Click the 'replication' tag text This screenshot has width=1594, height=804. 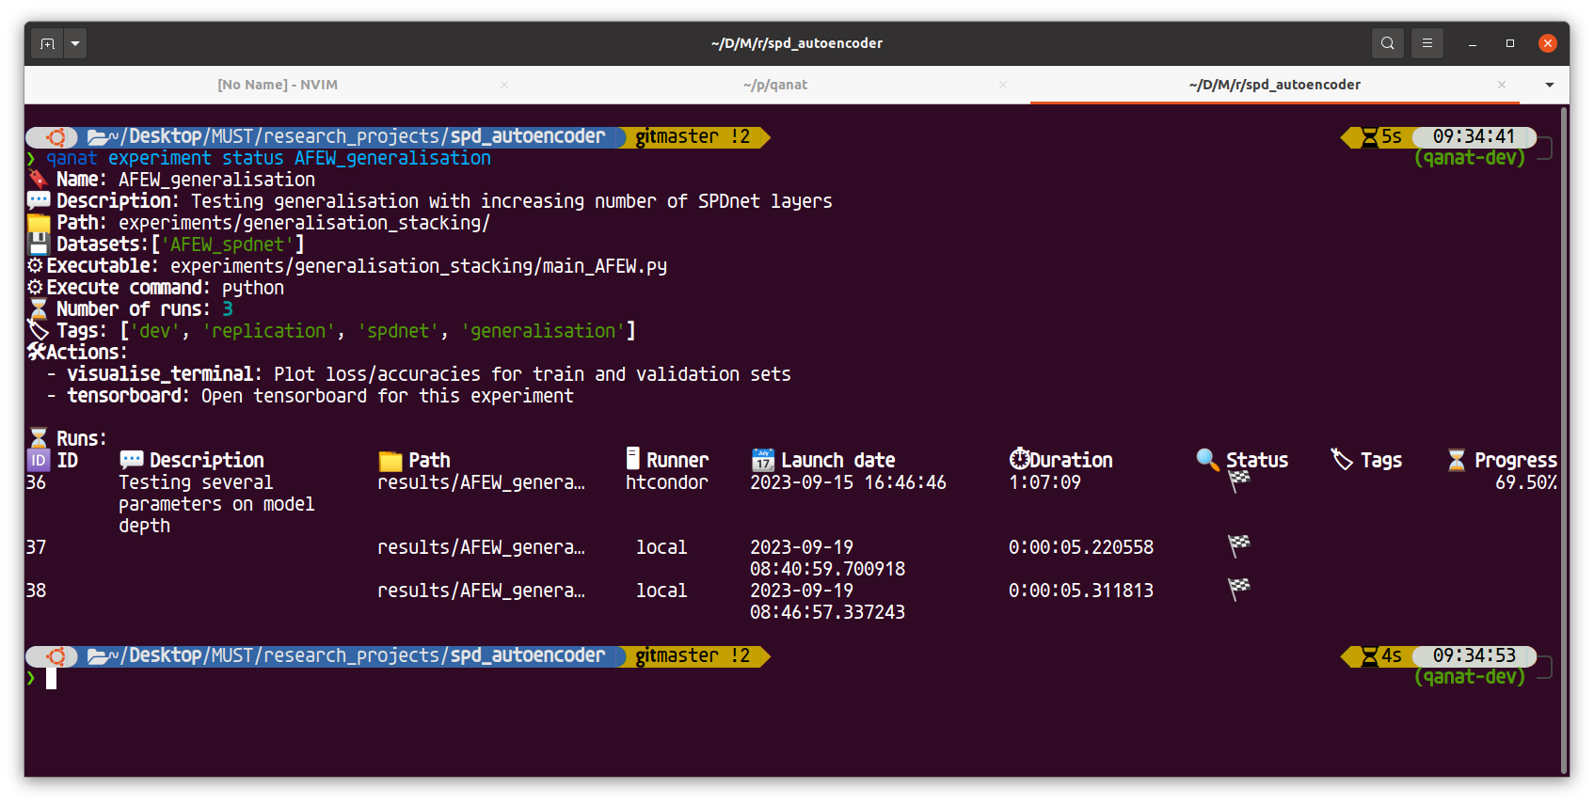coord(269,331)
